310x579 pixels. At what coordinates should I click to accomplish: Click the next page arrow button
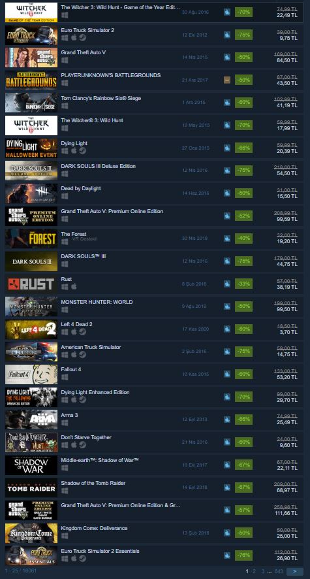pyautogui.click(x=295, y=571)
